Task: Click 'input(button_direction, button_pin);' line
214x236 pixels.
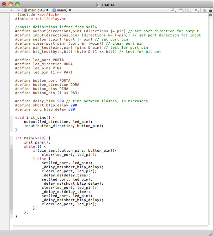Action: (x=64, y=126)
